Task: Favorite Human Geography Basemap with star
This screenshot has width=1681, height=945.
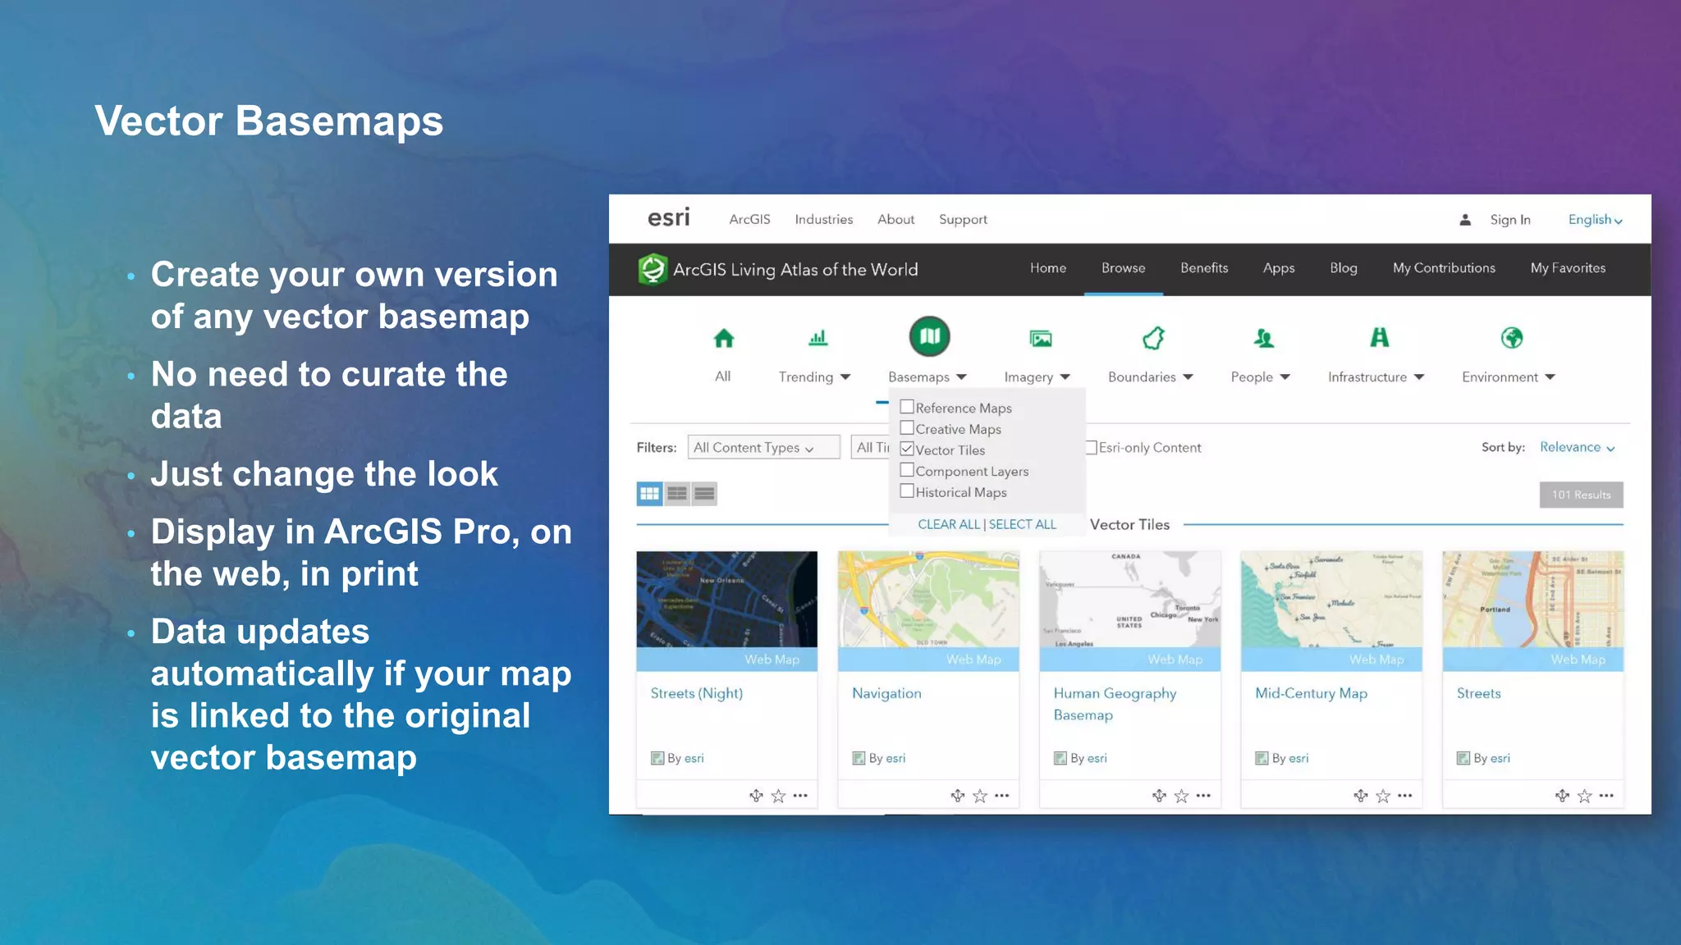Action: 1181,796
